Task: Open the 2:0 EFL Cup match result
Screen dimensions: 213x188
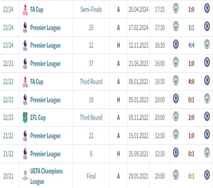Action: pyautogui.click(x=191, y=117)
